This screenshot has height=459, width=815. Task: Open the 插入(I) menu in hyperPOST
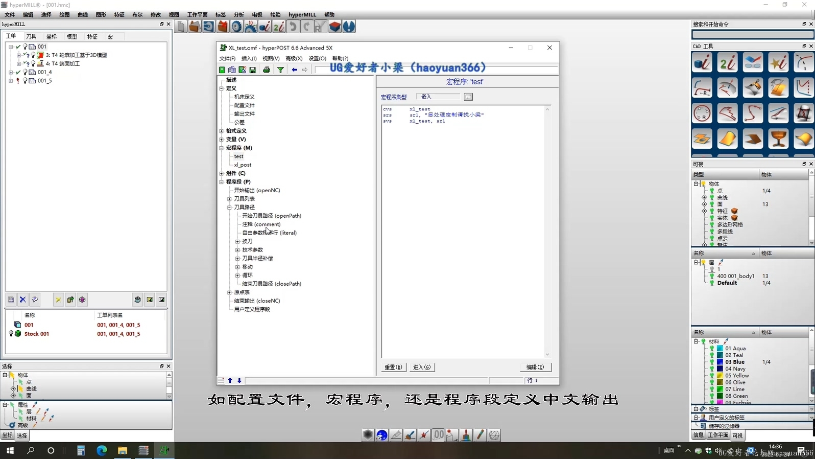249,58
